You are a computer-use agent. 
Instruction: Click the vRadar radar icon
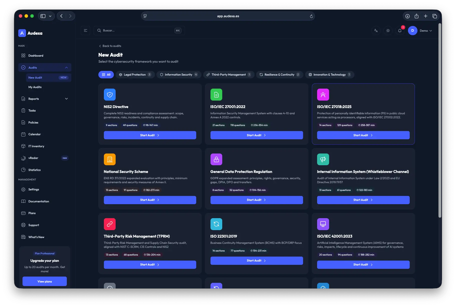(23, 158)
